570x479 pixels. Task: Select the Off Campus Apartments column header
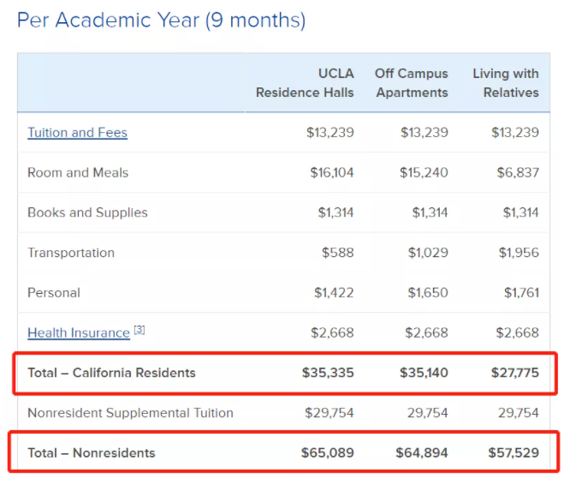click(x=412, y=83)
